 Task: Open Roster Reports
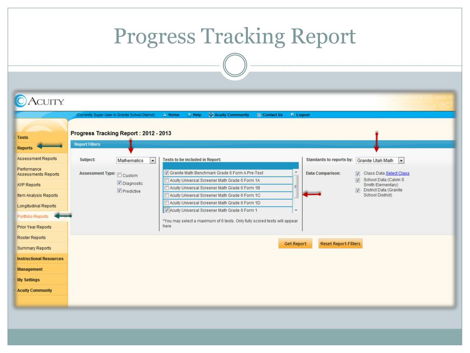point(32,238)
